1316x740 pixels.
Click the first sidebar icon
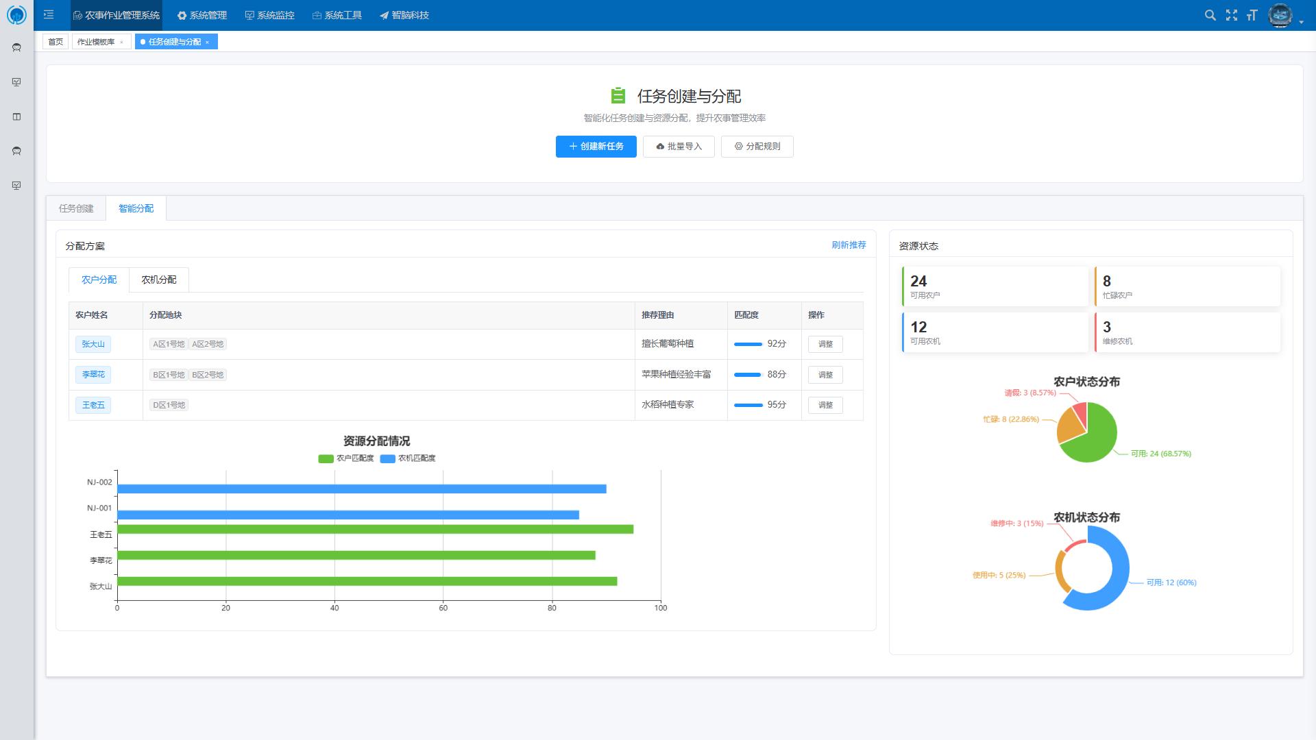click(16, 47)
